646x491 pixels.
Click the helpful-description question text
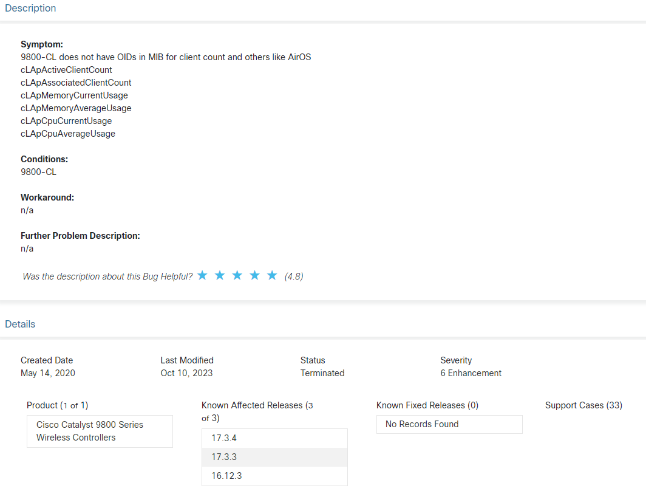pyautogui.click(x=107, y=276)
